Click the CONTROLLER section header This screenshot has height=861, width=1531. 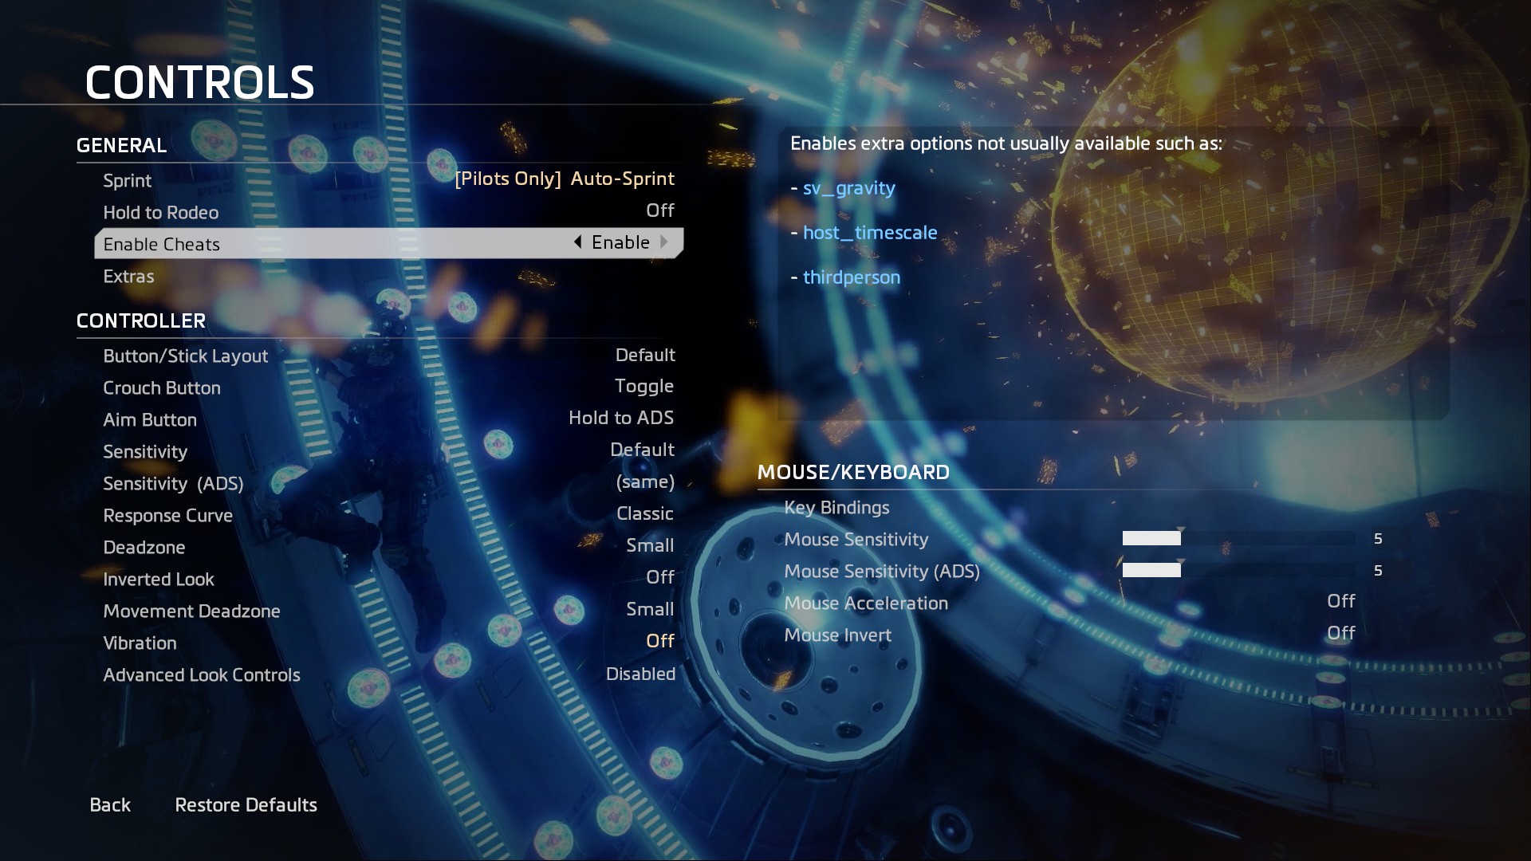coord(142,320)
